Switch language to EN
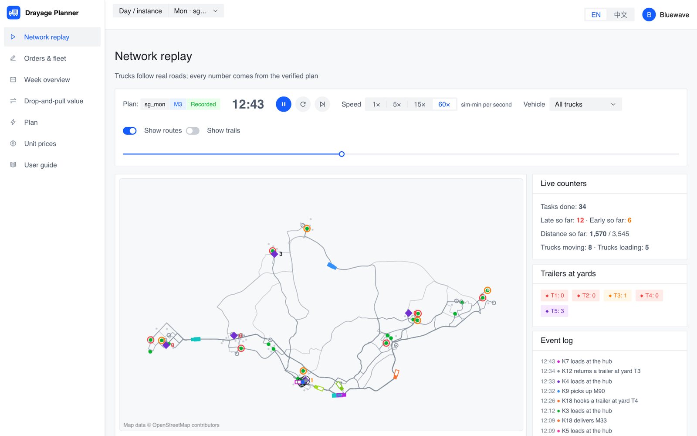This screenshot has height=436, width=697. 596,15
